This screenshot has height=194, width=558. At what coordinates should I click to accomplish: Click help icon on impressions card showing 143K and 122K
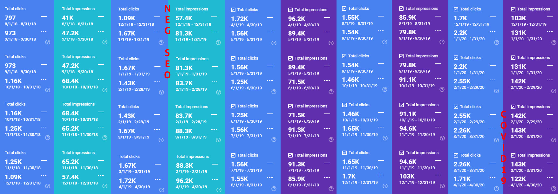(x=554, y=189)
